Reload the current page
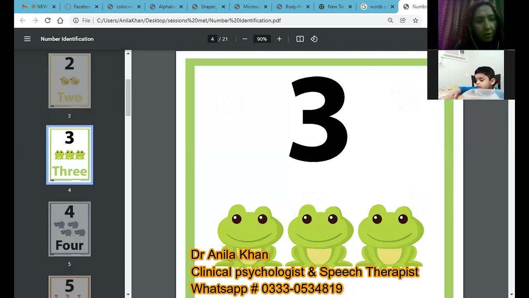 pyautogui.click(x=48, y=20)
